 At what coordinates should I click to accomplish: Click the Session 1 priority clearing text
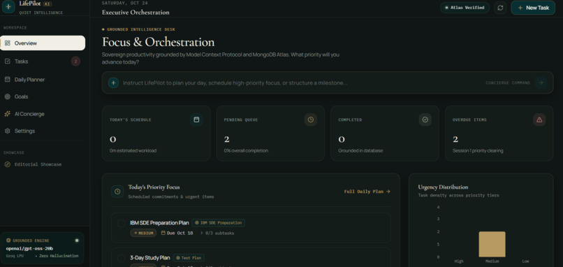click(x=478, y=150)
